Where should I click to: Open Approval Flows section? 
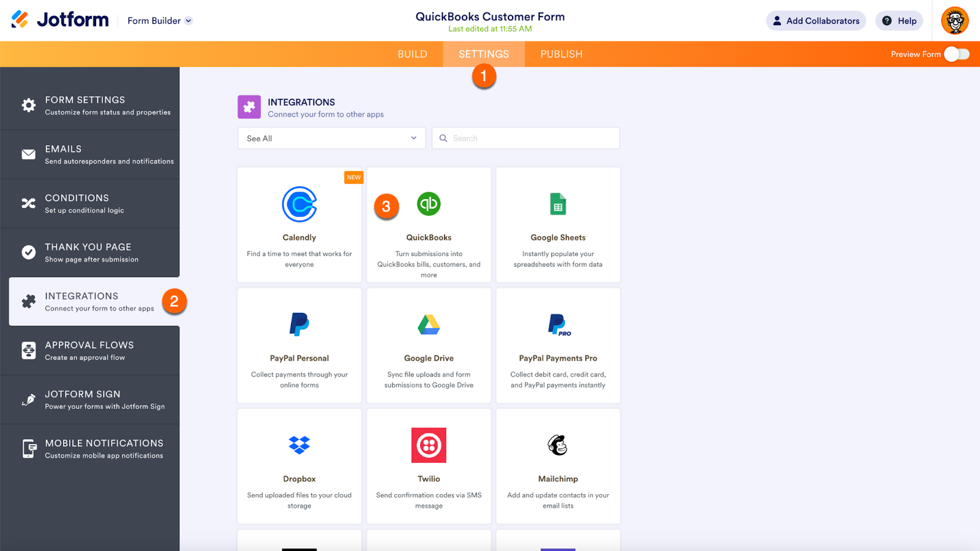click(x=90, y=350)
